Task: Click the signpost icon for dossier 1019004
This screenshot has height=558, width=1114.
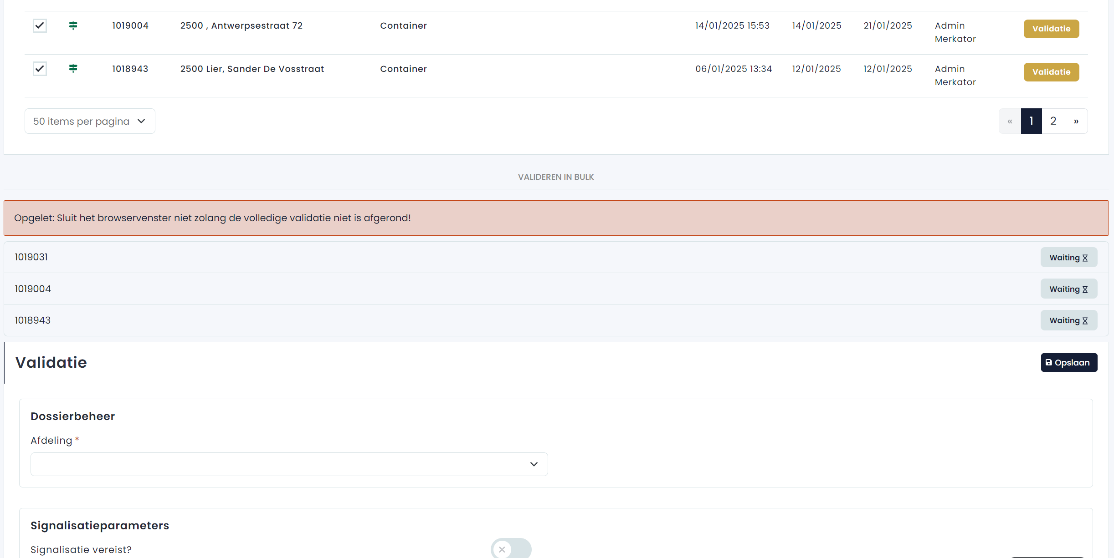Action: pyautogui.click(x=73, y=25)
